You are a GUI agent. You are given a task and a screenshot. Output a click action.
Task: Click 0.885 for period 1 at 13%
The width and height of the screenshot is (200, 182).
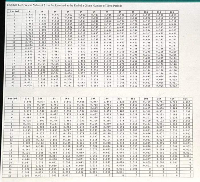point(27,102)
